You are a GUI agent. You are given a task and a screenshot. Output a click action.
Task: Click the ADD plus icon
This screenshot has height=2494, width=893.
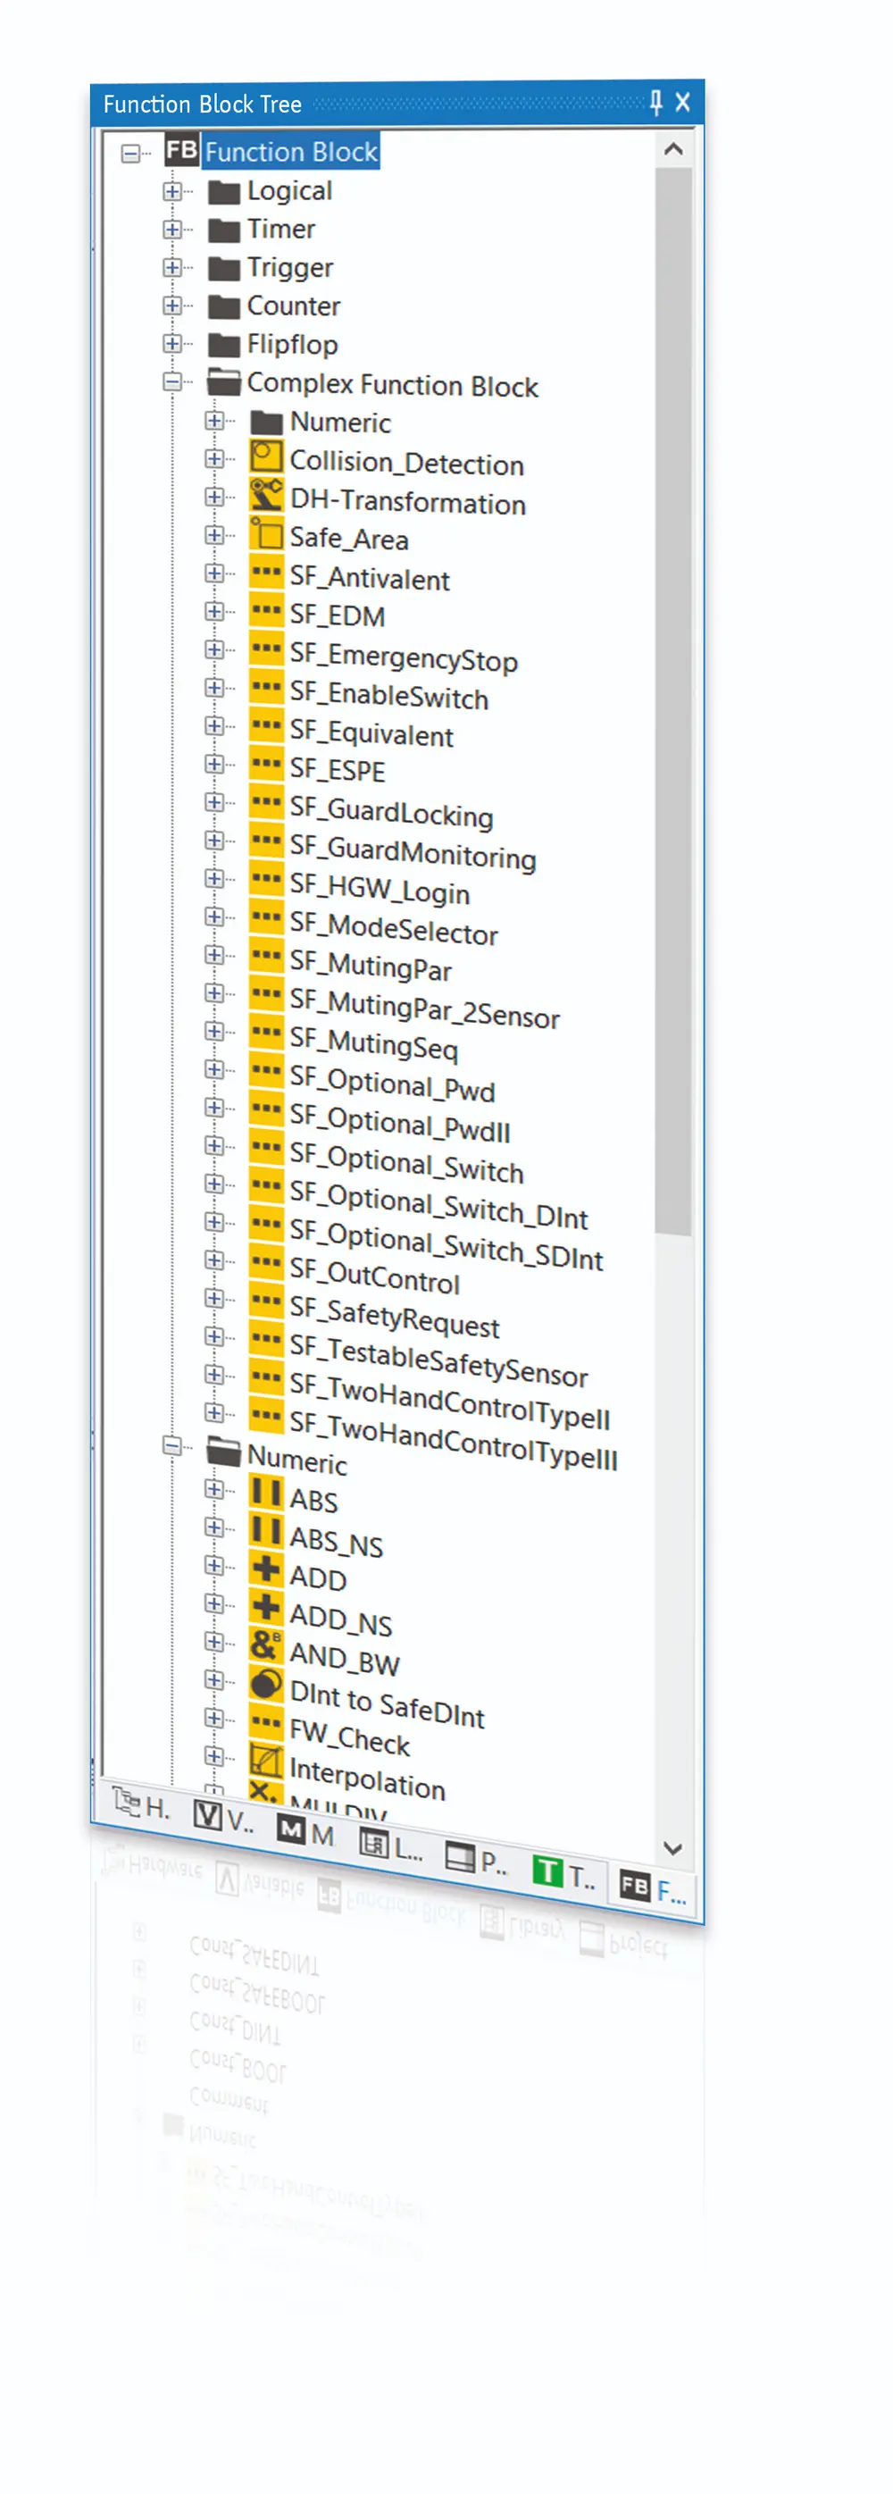pos(266,1568)
